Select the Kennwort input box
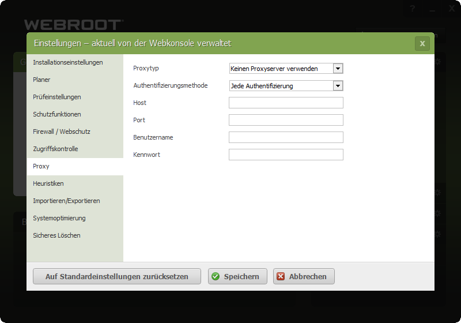The width and height of the screenshot is (461, 323). (286, 155)
